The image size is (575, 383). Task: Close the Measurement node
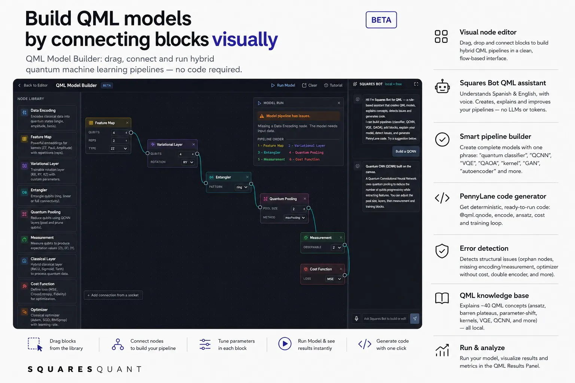click(341, 238)
